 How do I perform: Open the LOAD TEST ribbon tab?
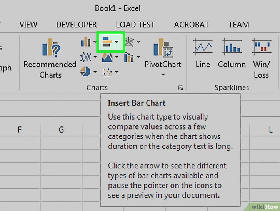coord(135,25)
